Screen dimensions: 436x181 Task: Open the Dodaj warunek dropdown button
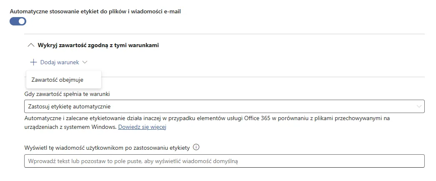click(59, 62)
